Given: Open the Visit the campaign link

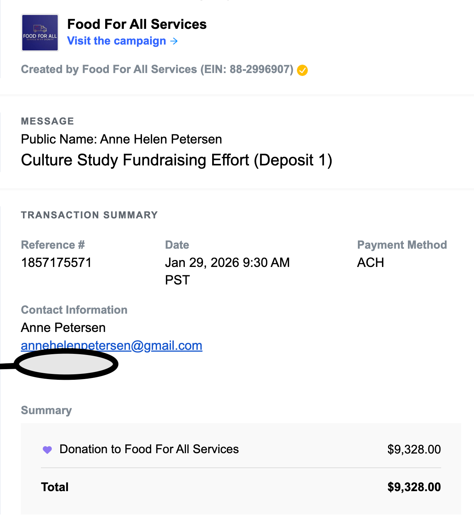Looking at the screenshot, I should point(116,41).
